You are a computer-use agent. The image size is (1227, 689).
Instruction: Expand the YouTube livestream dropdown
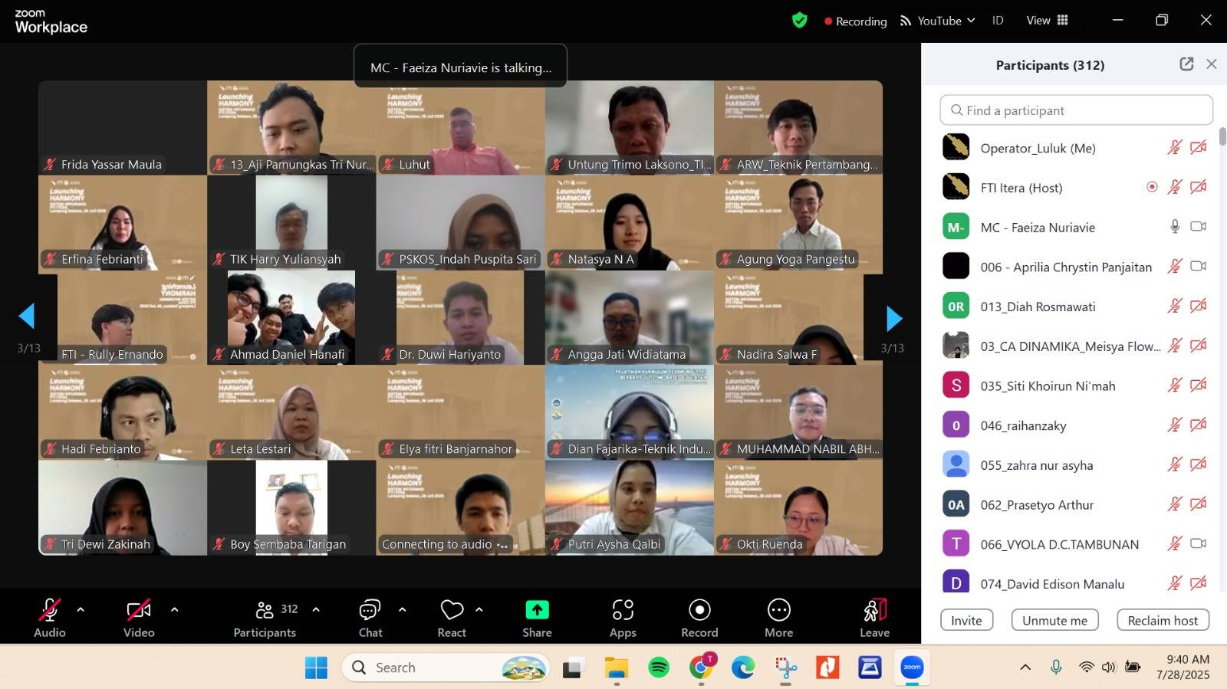click(x=938, y=21)
